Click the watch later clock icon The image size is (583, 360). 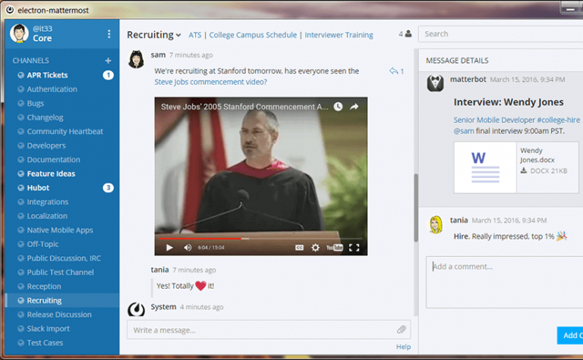(x=338, y=108)
